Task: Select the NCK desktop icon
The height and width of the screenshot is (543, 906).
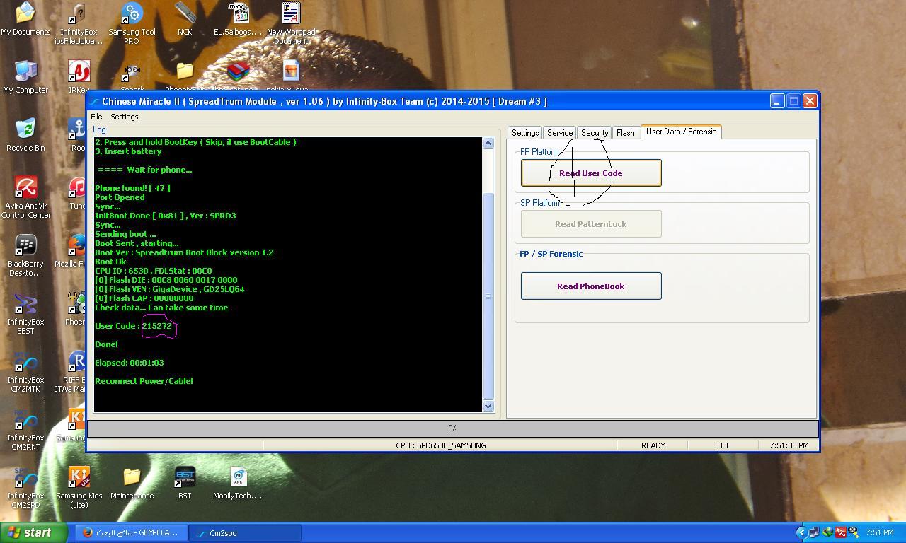Action: (x=185, y=19)
